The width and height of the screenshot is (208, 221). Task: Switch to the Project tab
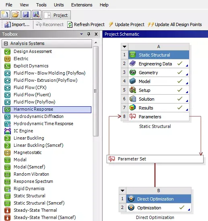point(57,15)
